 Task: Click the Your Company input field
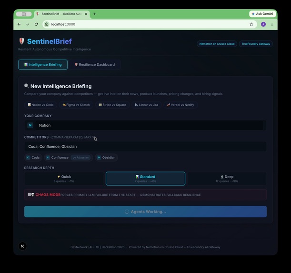click(150, 125)
